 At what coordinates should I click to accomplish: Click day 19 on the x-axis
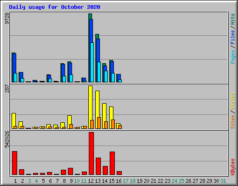point(139,181)
